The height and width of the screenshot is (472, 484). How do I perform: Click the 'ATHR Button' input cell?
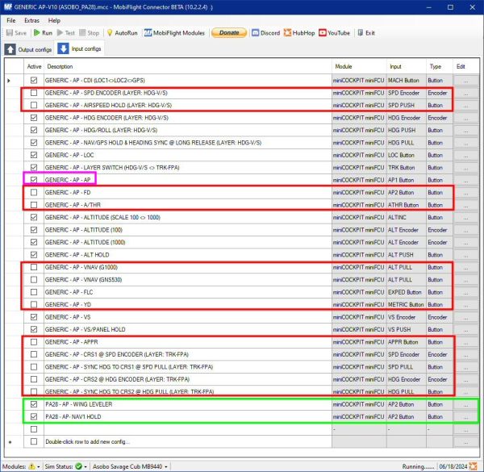pyautogui.click(x=407, y=205)
